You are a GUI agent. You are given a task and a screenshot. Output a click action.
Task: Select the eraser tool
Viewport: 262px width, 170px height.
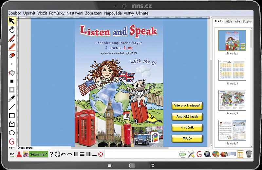click(x=12, y=55)
